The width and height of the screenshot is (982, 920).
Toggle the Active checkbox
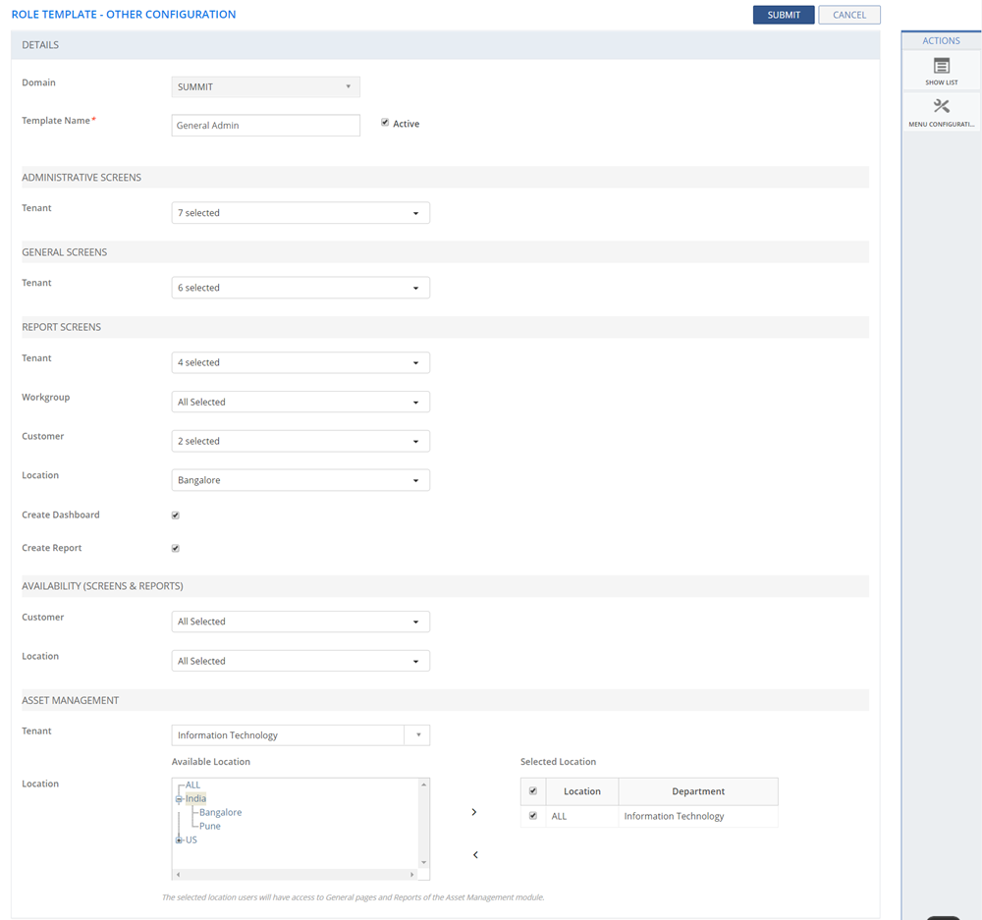tap(385, 123)
